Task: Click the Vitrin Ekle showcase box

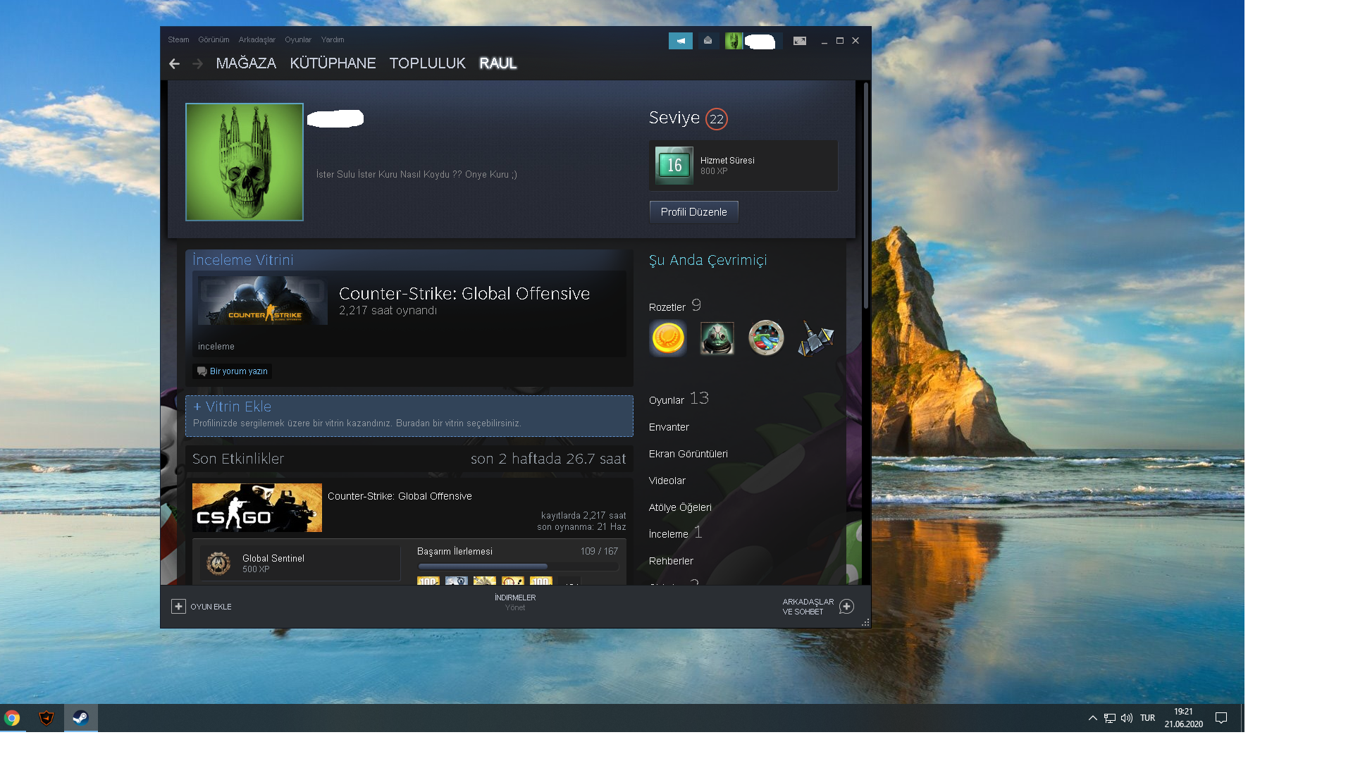Action: [409, 416]
